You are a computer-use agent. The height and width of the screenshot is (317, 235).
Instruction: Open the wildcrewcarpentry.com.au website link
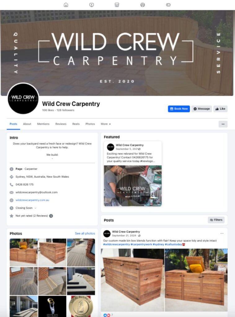(x=32, y=200)
